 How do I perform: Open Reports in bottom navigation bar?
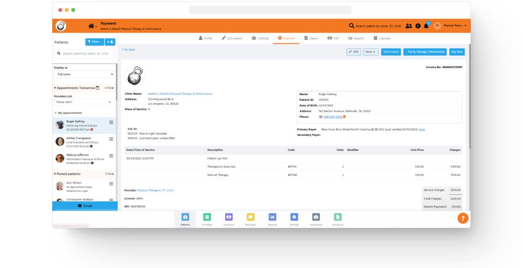click(272, 219)
